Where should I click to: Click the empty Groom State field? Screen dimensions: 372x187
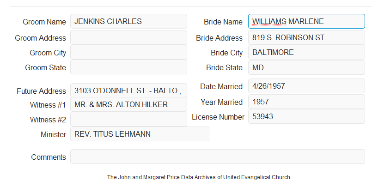[x=128, y=67]
